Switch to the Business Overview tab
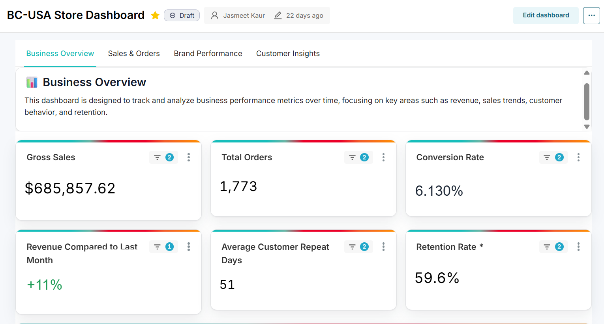This screenshot has width=604, height=324. click(60, 54)
